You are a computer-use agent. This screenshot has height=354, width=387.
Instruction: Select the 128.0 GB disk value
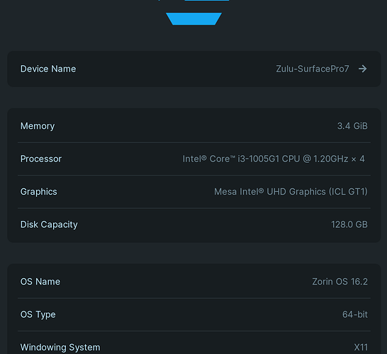(349, 224)
